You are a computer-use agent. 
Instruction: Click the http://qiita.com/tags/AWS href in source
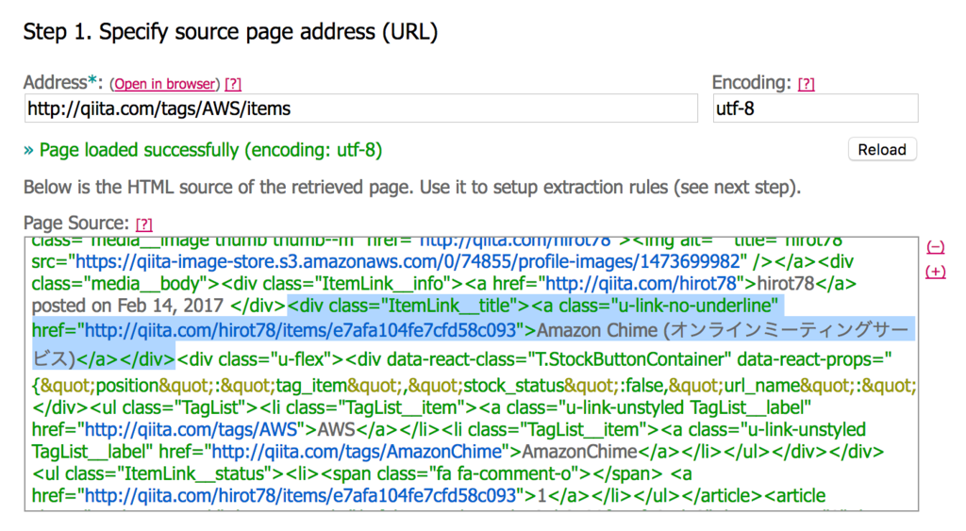click(192, 429)
